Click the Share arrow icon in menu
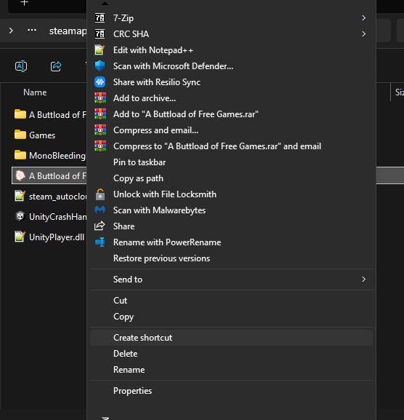This screenshot has width=404, height=420. pos(100,226)
